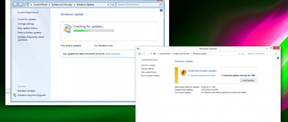This screenshot has width=288, height=122.
Task: Expand chevron after Control Panel in front window
Action: click(172, 54)
